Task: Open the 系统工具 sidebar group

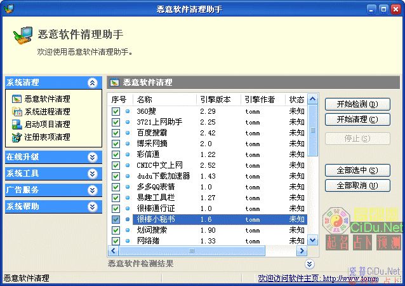Action: 93,174
